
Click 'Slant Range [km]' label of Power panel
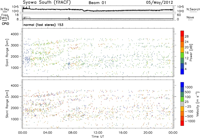(x=7, y=53)
